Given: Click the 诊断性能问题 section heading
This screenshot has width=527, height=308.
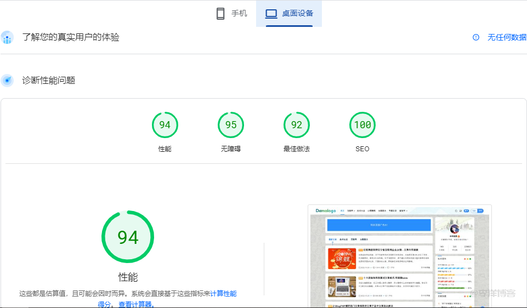Looking at the screenshot, I should click(49, 81).
